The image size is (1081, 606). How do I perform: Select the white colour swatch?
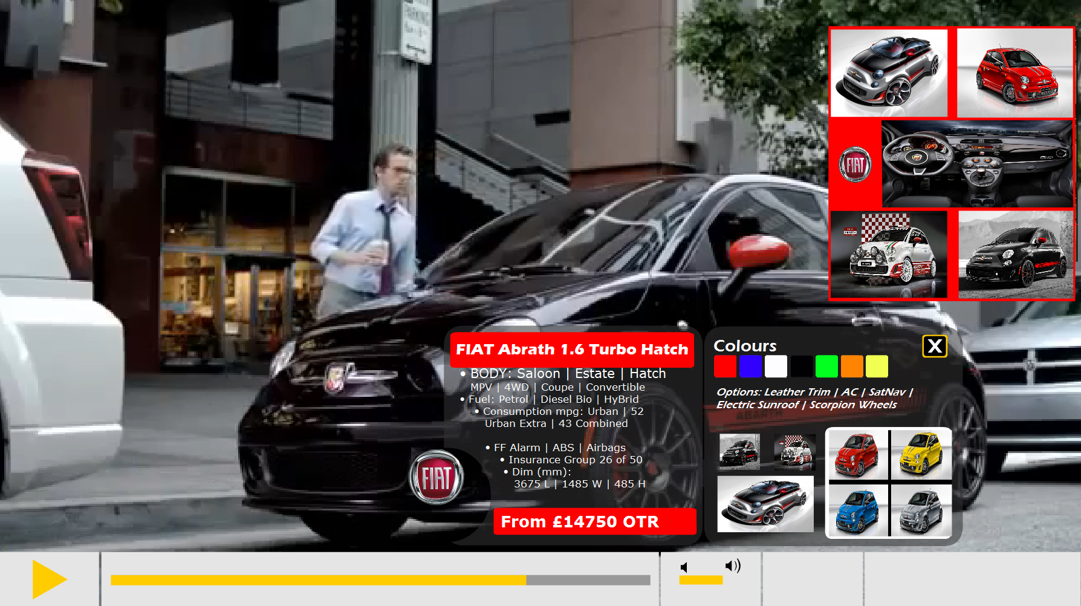(x=776, y=367)
